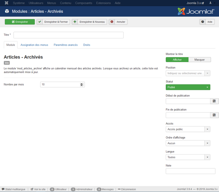This screenshot has height=192, width=219.
Task: Open the Menus menu
Action: pos(51,3)
